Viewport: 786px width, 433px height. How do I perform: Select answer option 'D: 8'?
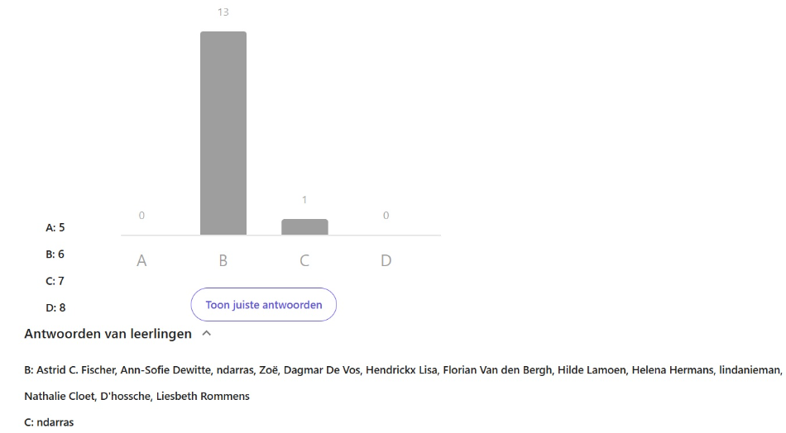pyautogui.click(x=55, y=307)
